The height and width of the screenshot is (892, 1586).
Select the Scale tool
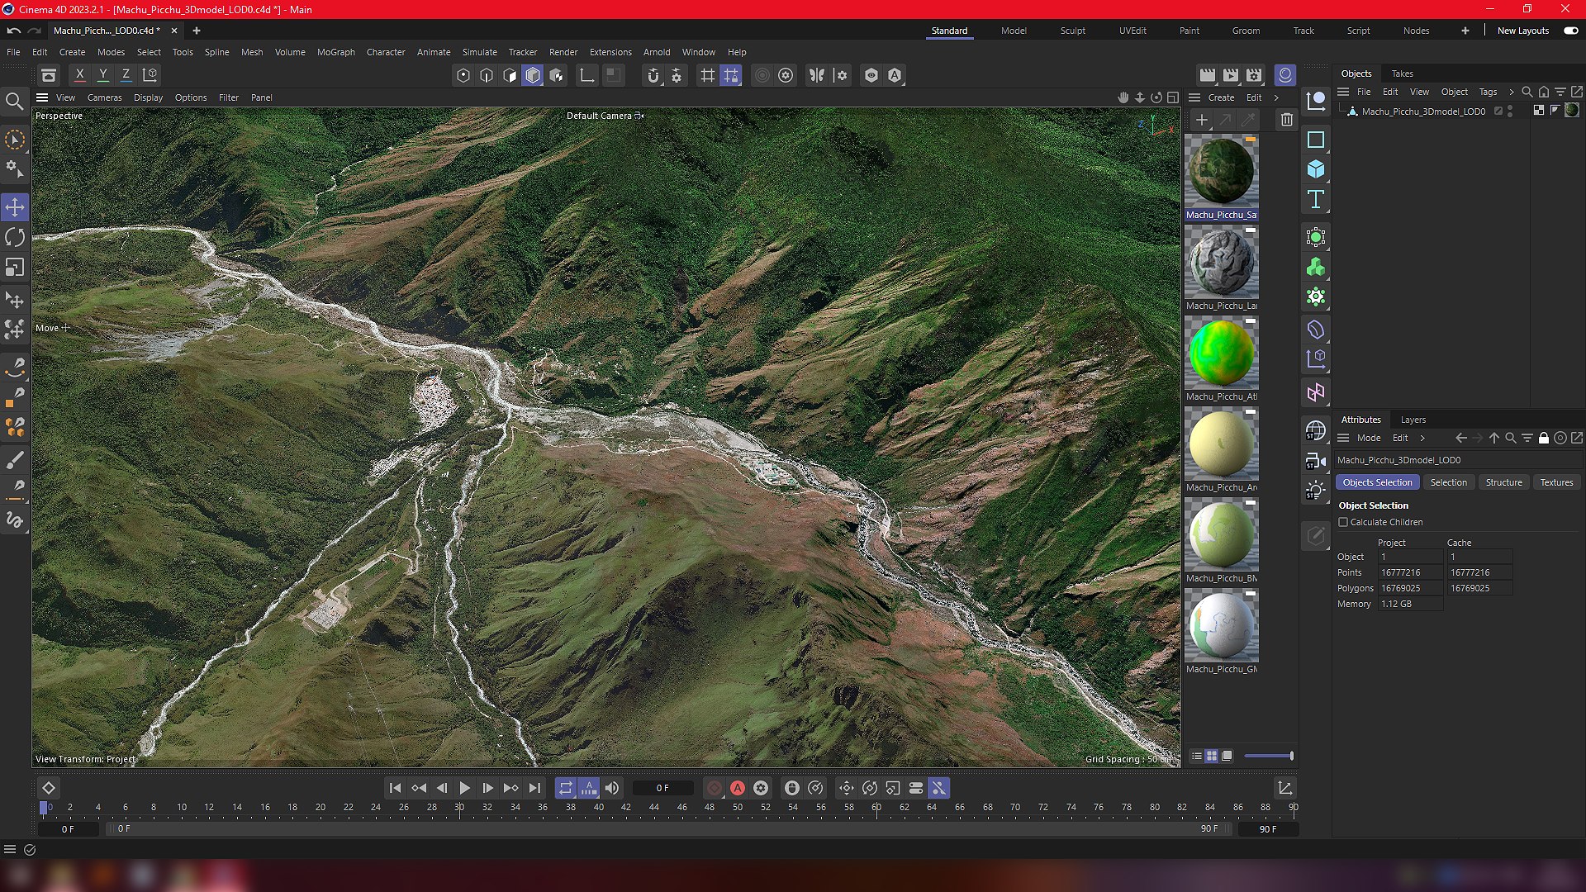(x=15, y=268)
